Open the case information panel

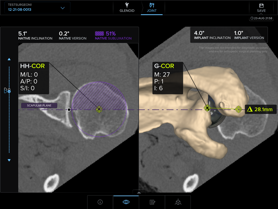pos(100,202)
